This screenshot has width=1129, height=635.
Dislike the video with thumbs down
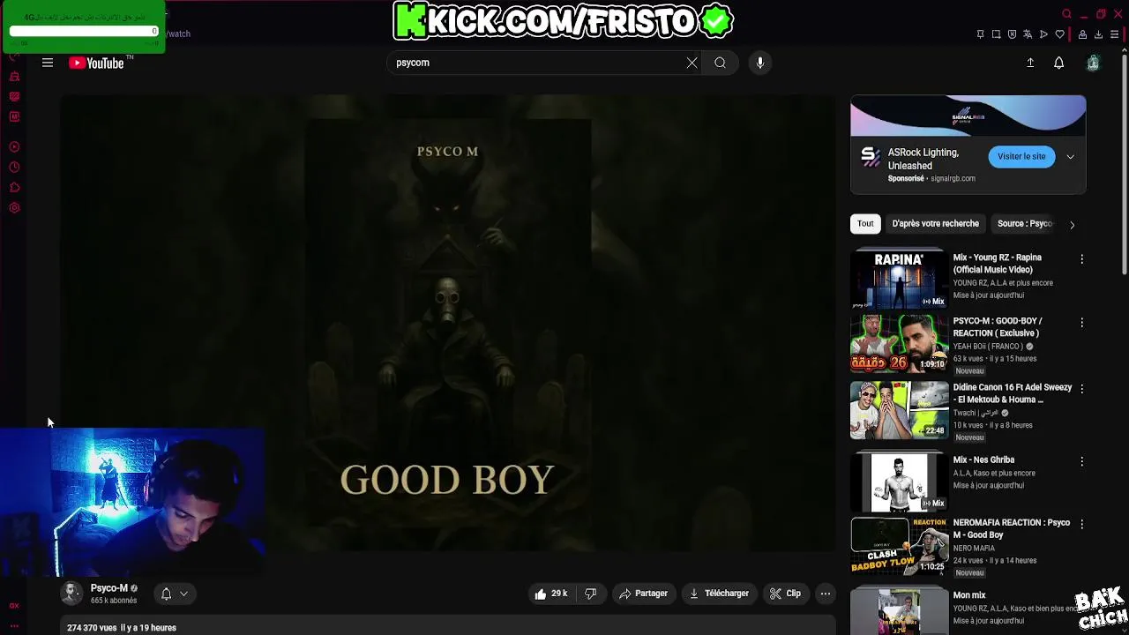[590, 594]
